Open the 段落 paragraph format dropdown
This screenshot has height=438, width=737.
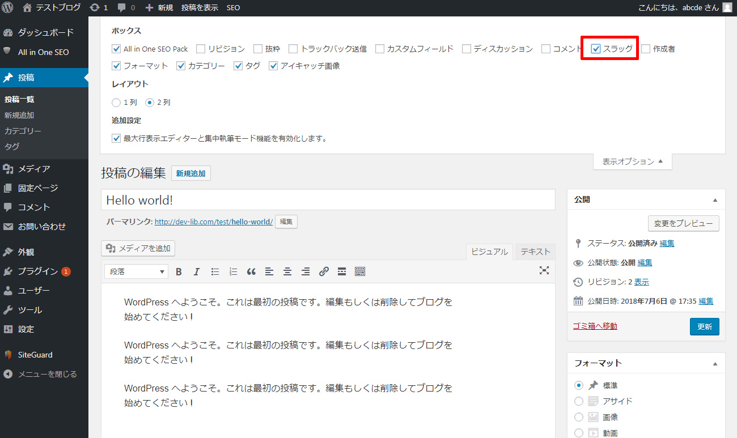[x=136, y=271]
